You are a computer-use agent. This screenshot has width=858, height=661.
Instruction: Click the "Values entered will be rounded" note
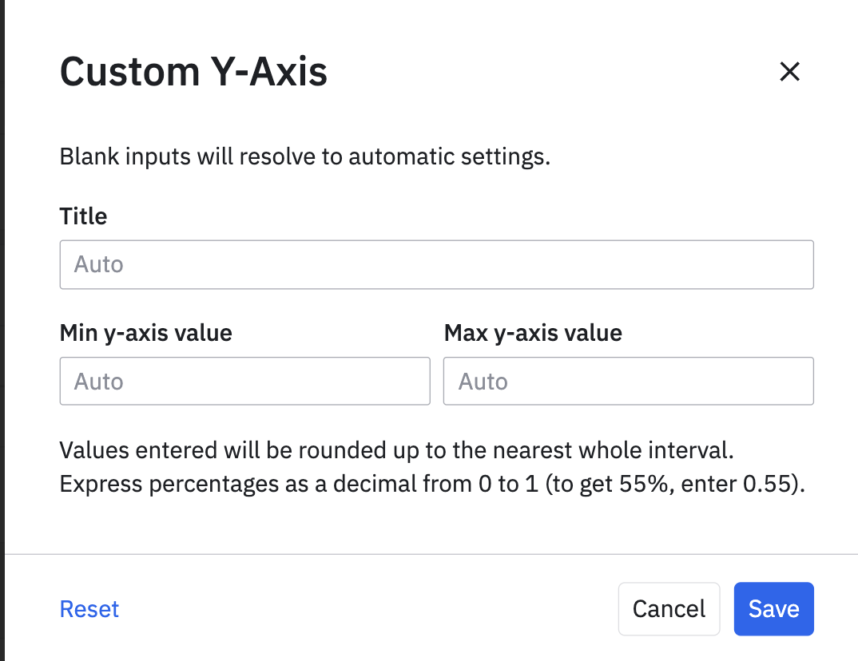point(396,450)
